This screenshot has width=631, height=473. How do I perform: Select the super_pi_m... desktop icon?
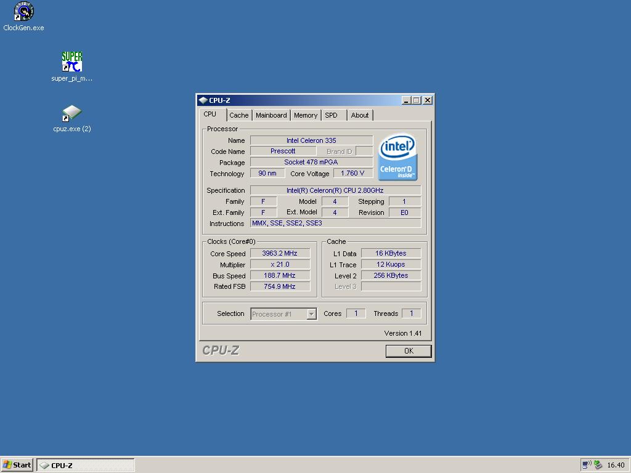72,67
